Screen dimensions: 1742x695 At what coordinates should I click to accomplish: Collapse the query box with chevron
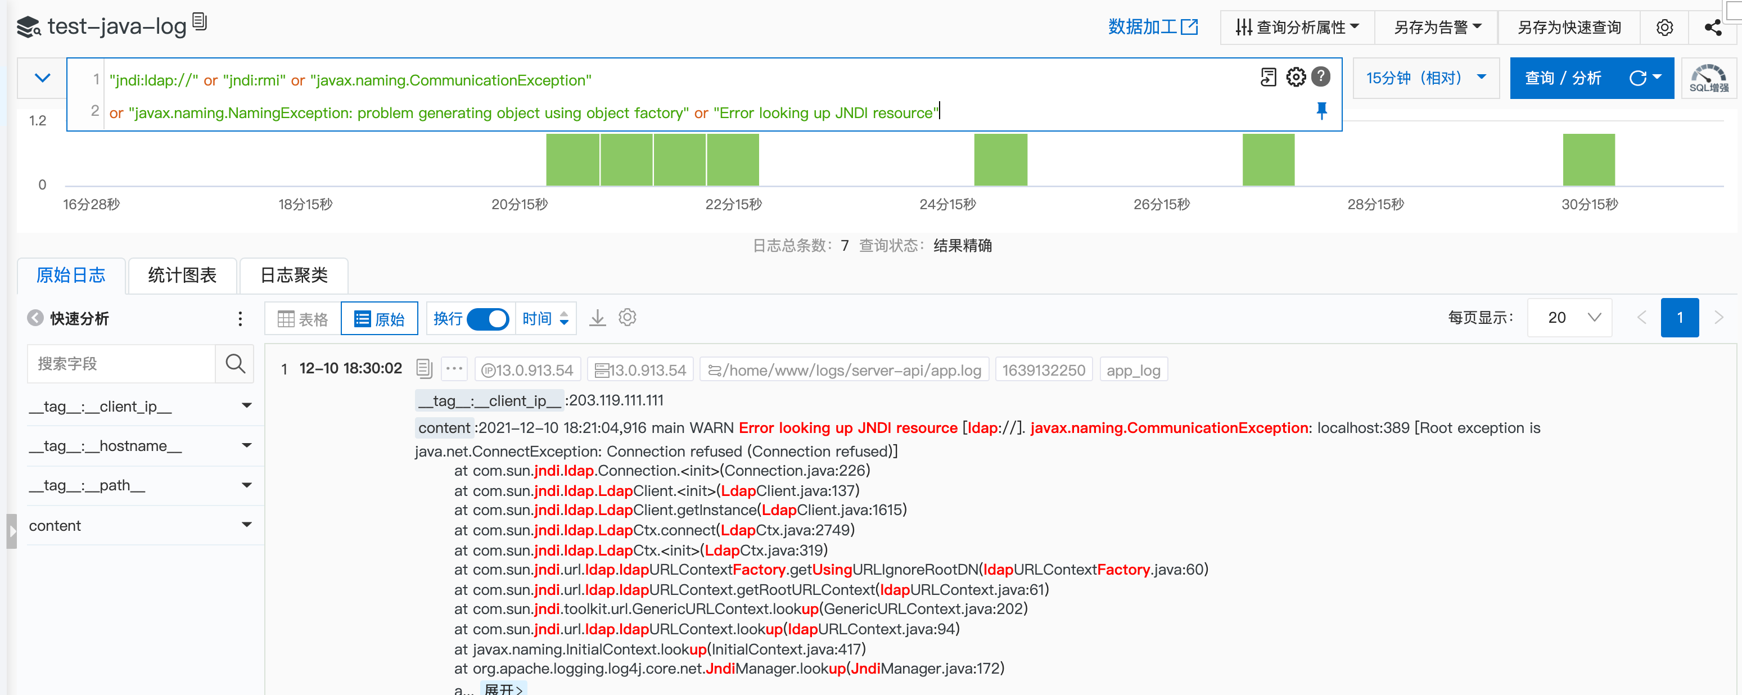tap(43, 78)
